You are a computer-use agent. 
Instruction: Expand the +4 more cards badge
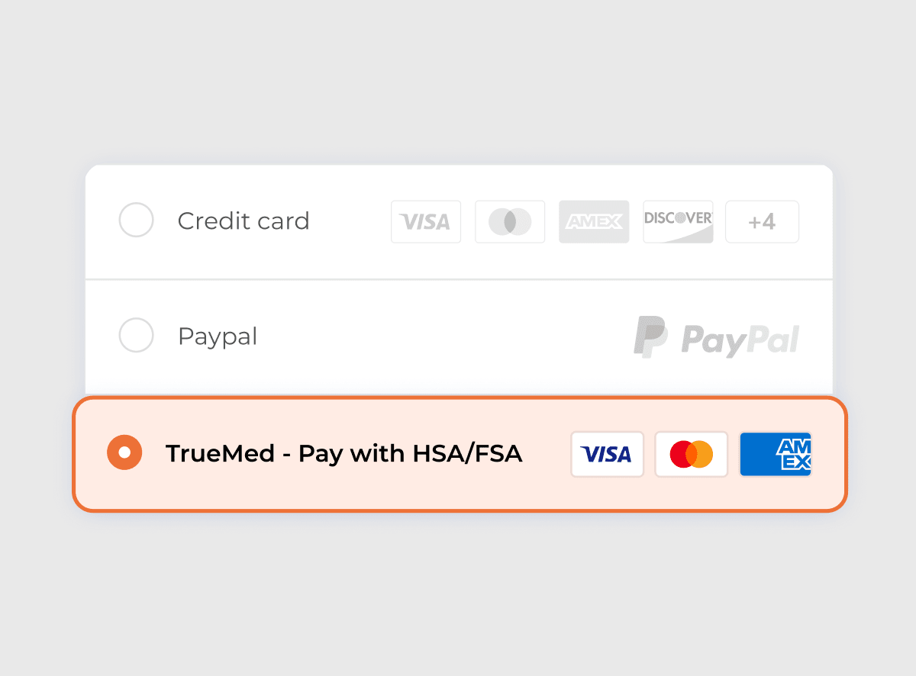point(762,222)
